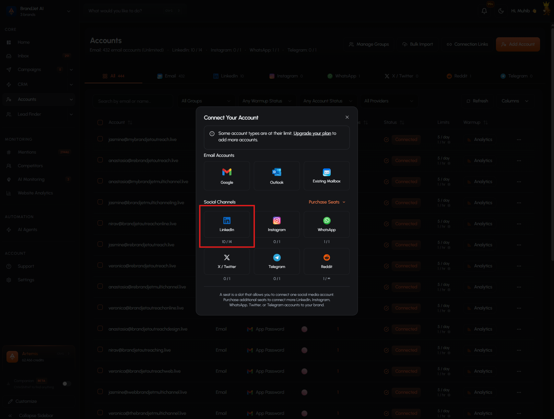Follow the Upgrade your plan link
Viewport: 554px width, 419px height.
(x=312, y=133)
